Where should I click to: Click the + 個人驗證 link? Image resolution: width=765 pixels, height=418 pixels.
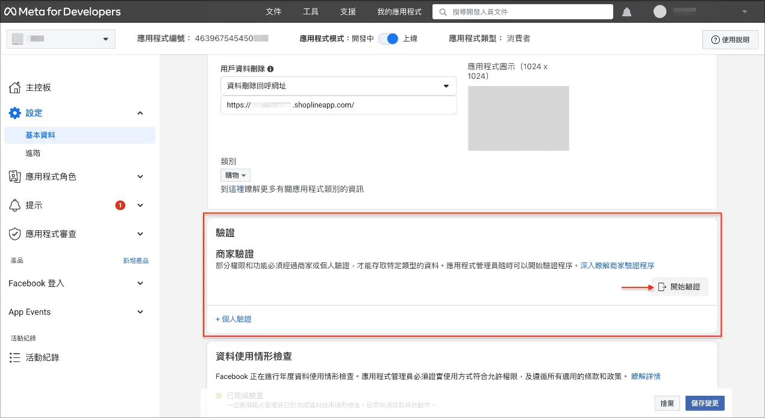pos(234,319)
